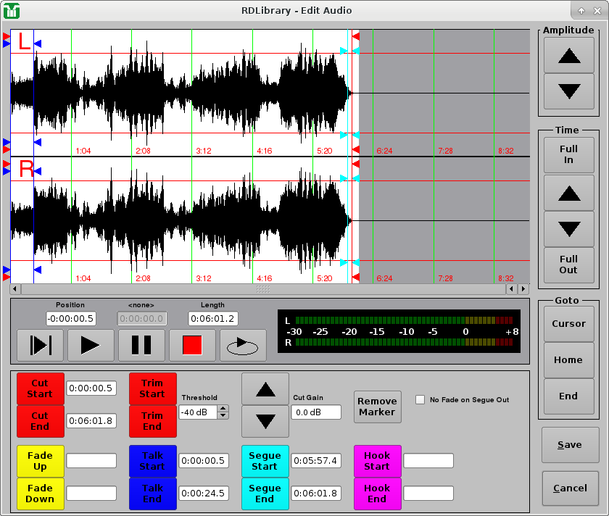The width and height of the screenshot is (609, 516).
Task: Click Remove Marker
Action: (377, 407)
